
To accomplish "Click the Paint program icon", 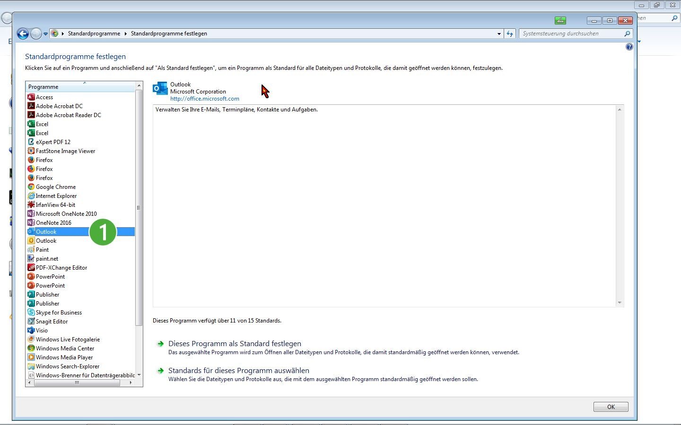I will pos(31,250).
